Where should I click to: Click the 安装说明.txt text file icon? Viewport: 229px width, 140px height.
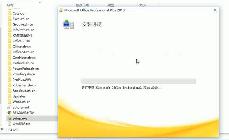[10, 124]
